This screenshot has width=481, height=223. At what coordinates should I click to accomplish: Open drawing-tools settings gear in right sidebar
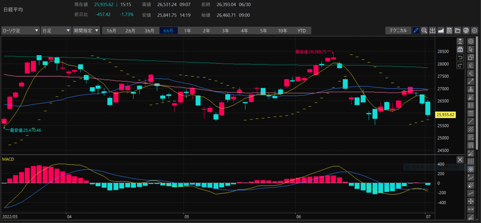click(x=471, y=41)
